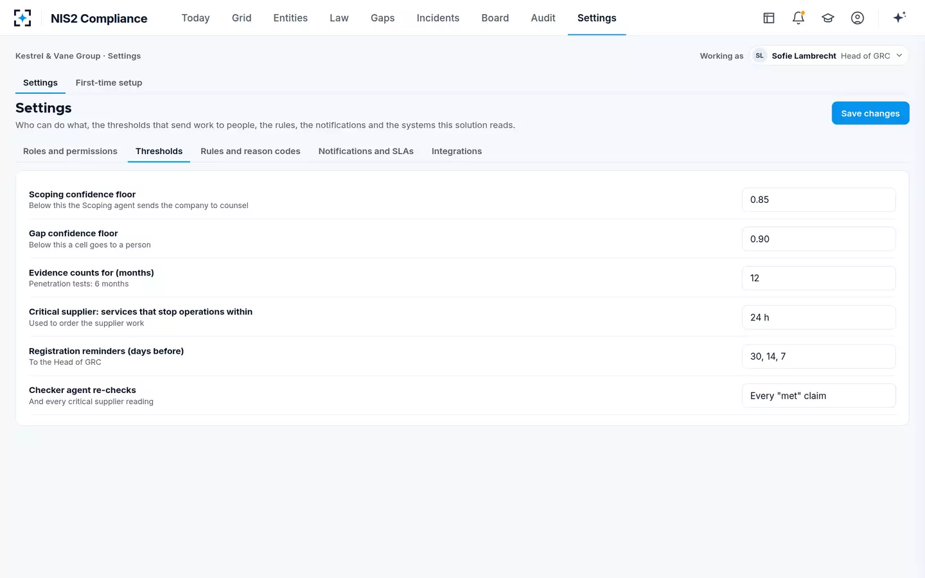
Task: Switch to Notifications and SLAs tab
Action: point(366,152)
